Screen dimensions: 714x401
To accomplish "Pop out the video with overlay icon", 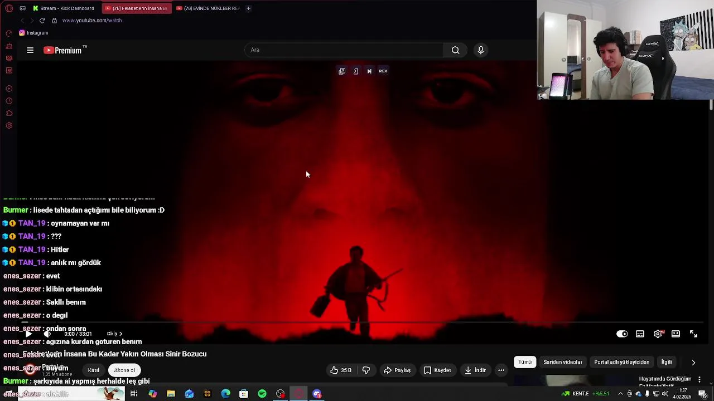I will (342, 71).
